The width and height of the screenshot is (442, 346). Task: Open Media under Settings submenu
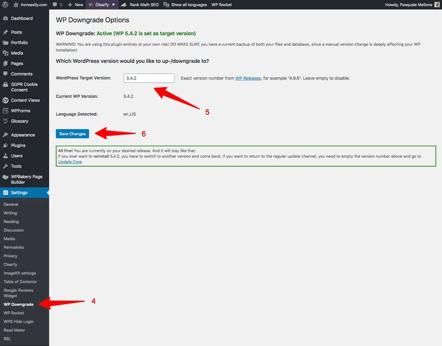[9, 239]
